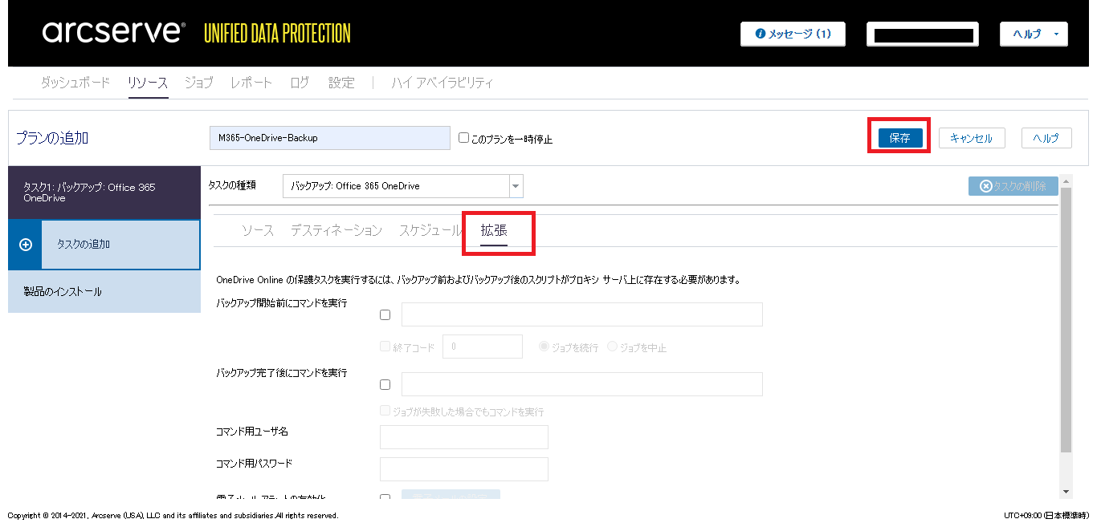The image size is (1097, 523).
Task: Click the UTC+09:00 (日本標準時) timezone text
Action: [x=1046, y=515]
